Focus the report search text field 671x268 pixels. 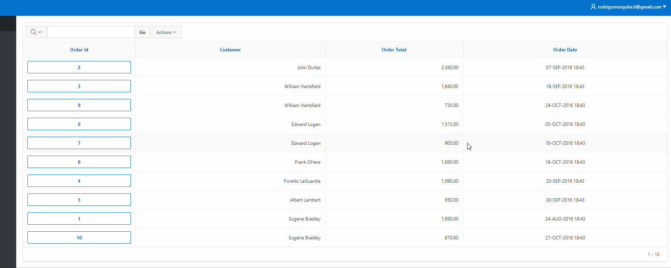[91, 32]
